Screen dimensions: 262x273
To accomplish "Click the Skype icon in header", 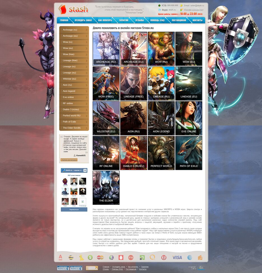I will point(159,10).
